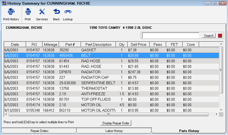Sort by the Mileage column header
Screen dimensions: 228x135
click(x=51, y=44)
